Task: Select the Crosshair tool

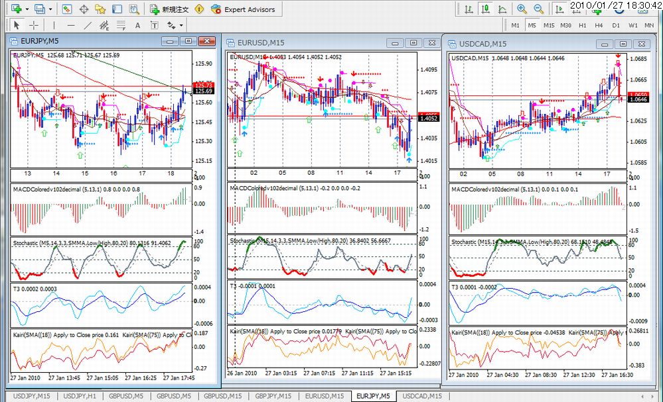Action: coord(34,25)
